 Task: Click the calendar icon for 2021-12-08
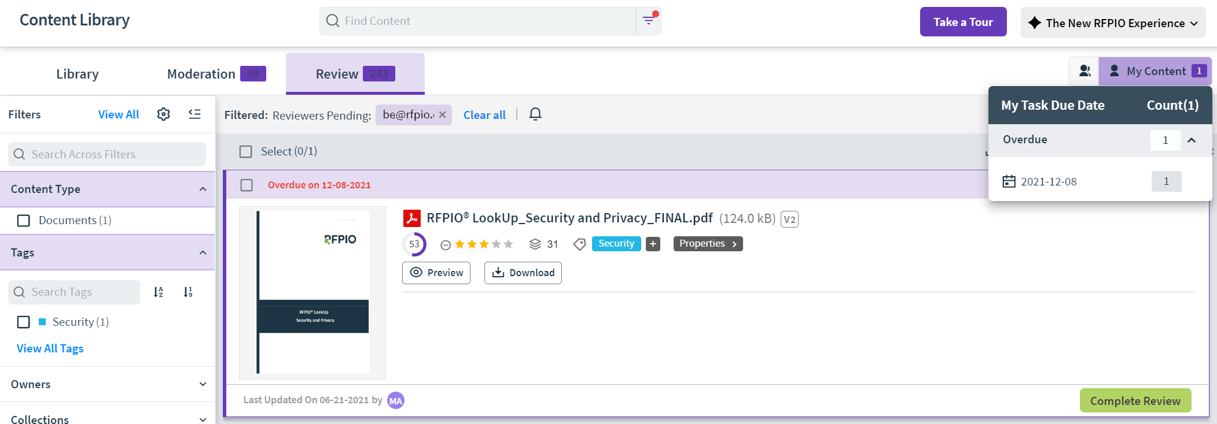point(1009,181)
